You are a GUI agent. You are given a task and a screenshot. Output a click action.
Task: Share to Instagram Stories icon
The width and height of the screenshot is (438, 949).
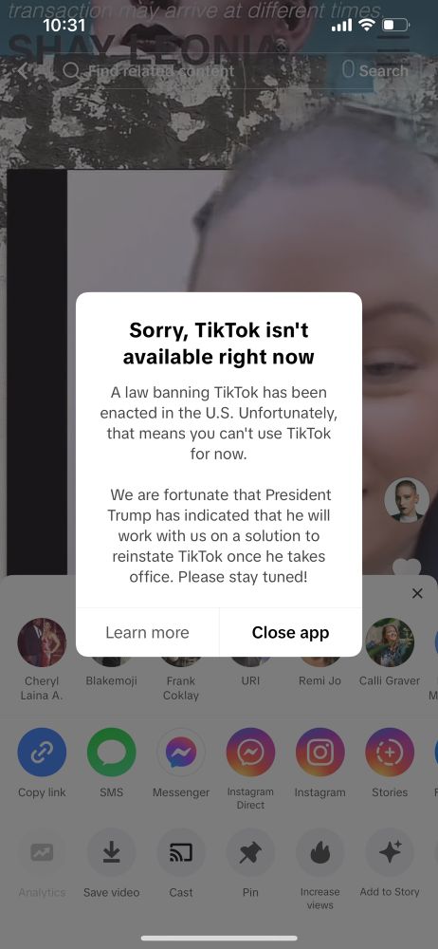pos(390,753)
